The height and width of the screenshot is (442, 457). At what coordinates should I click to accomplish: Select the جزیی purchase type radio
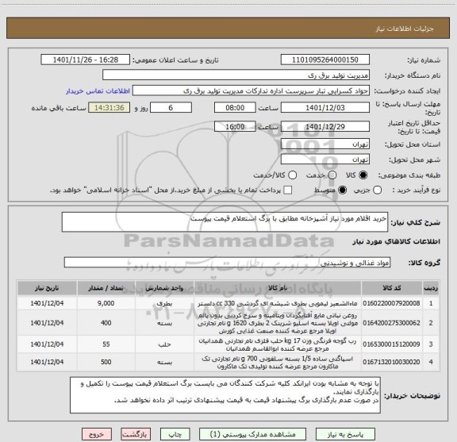(378, 190)
